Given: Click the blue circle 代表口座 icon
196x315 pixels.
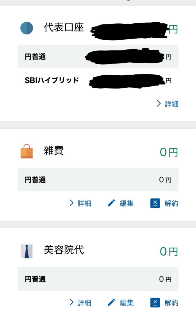Looking at the screenshot, I should [27, 28].
